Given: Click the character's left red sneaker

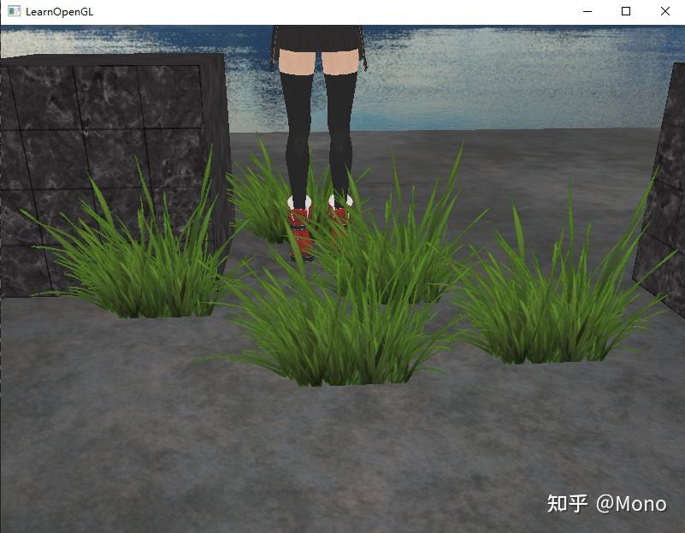Looking at the screenshot, I should pos(299,227).
